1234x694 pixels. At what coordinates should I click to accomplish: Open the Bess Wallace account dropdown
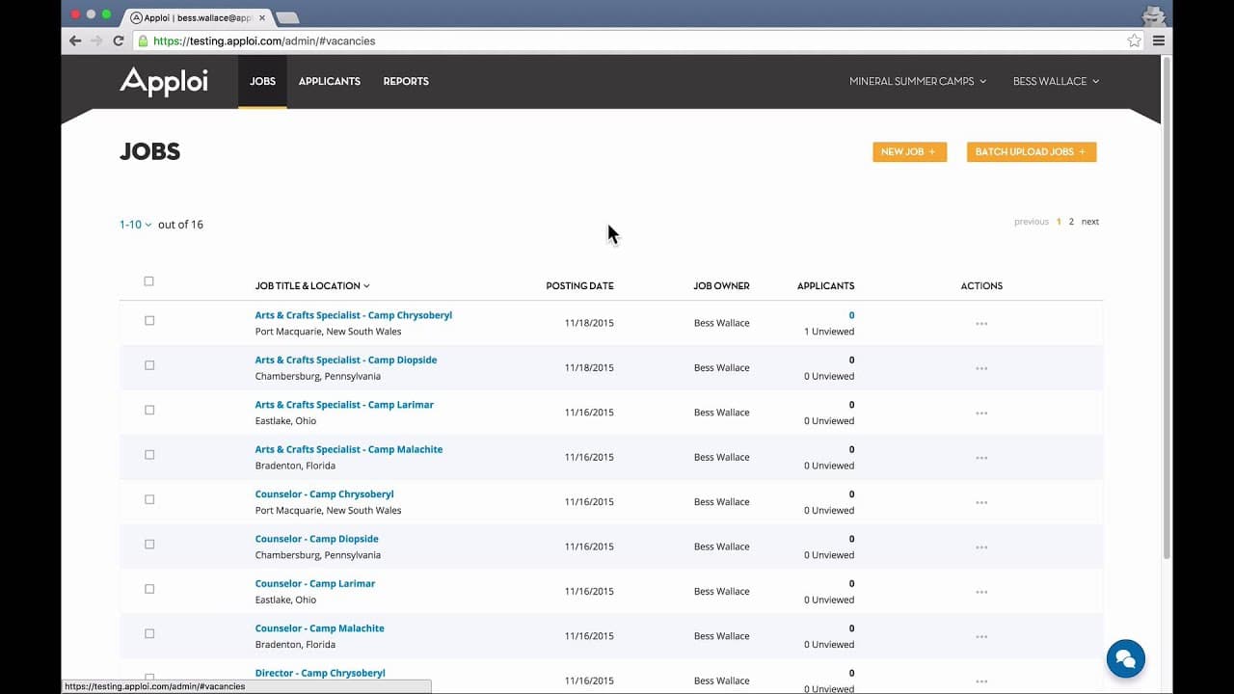point(1056,82)
